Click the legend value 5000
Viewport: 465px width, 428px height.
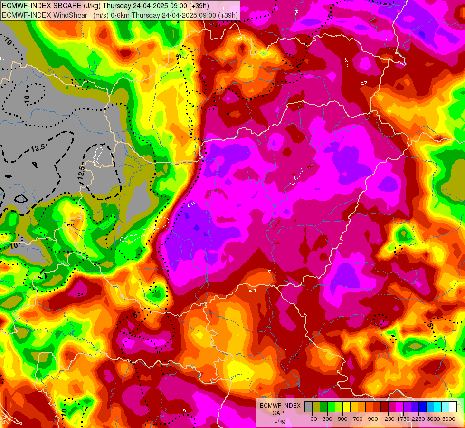pyautogui.click(x=449, y=419)
